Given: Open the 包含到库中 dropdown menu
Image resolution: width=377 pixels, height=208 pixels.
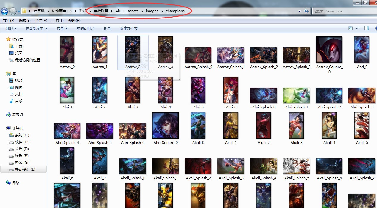Looking at the screenshot, I should (36, 28).
